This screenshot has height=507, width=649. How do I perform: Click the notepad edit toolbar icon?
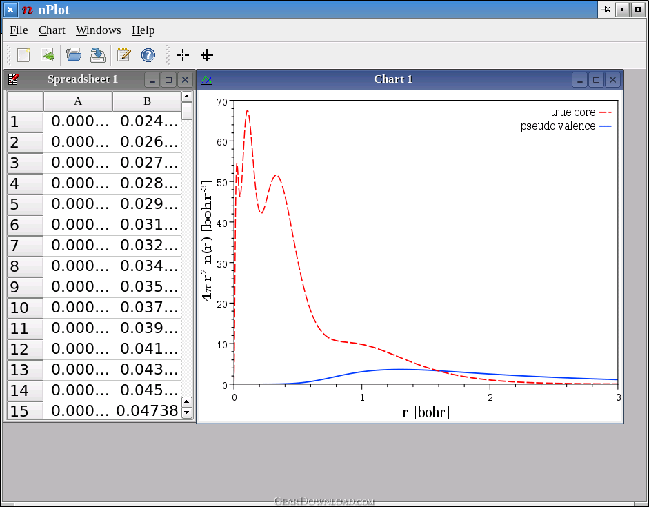click(123, 55)
